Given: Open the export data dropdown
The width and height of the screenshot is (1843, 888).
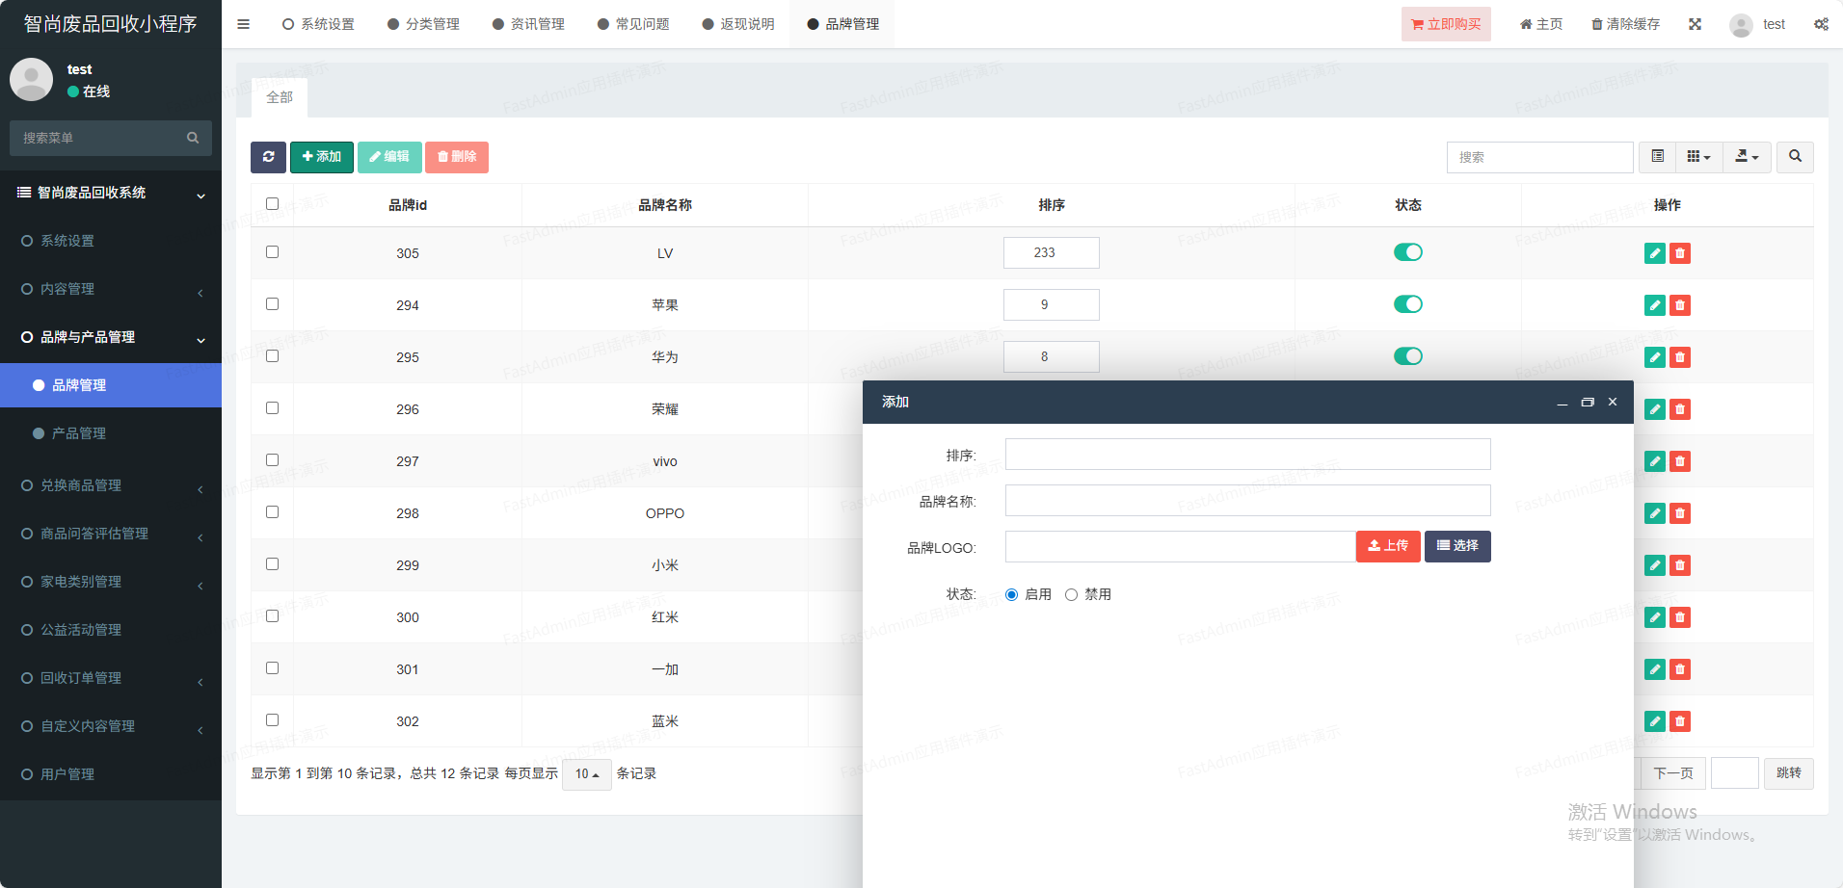Looking at the screenshot, I should point(1747,157).
